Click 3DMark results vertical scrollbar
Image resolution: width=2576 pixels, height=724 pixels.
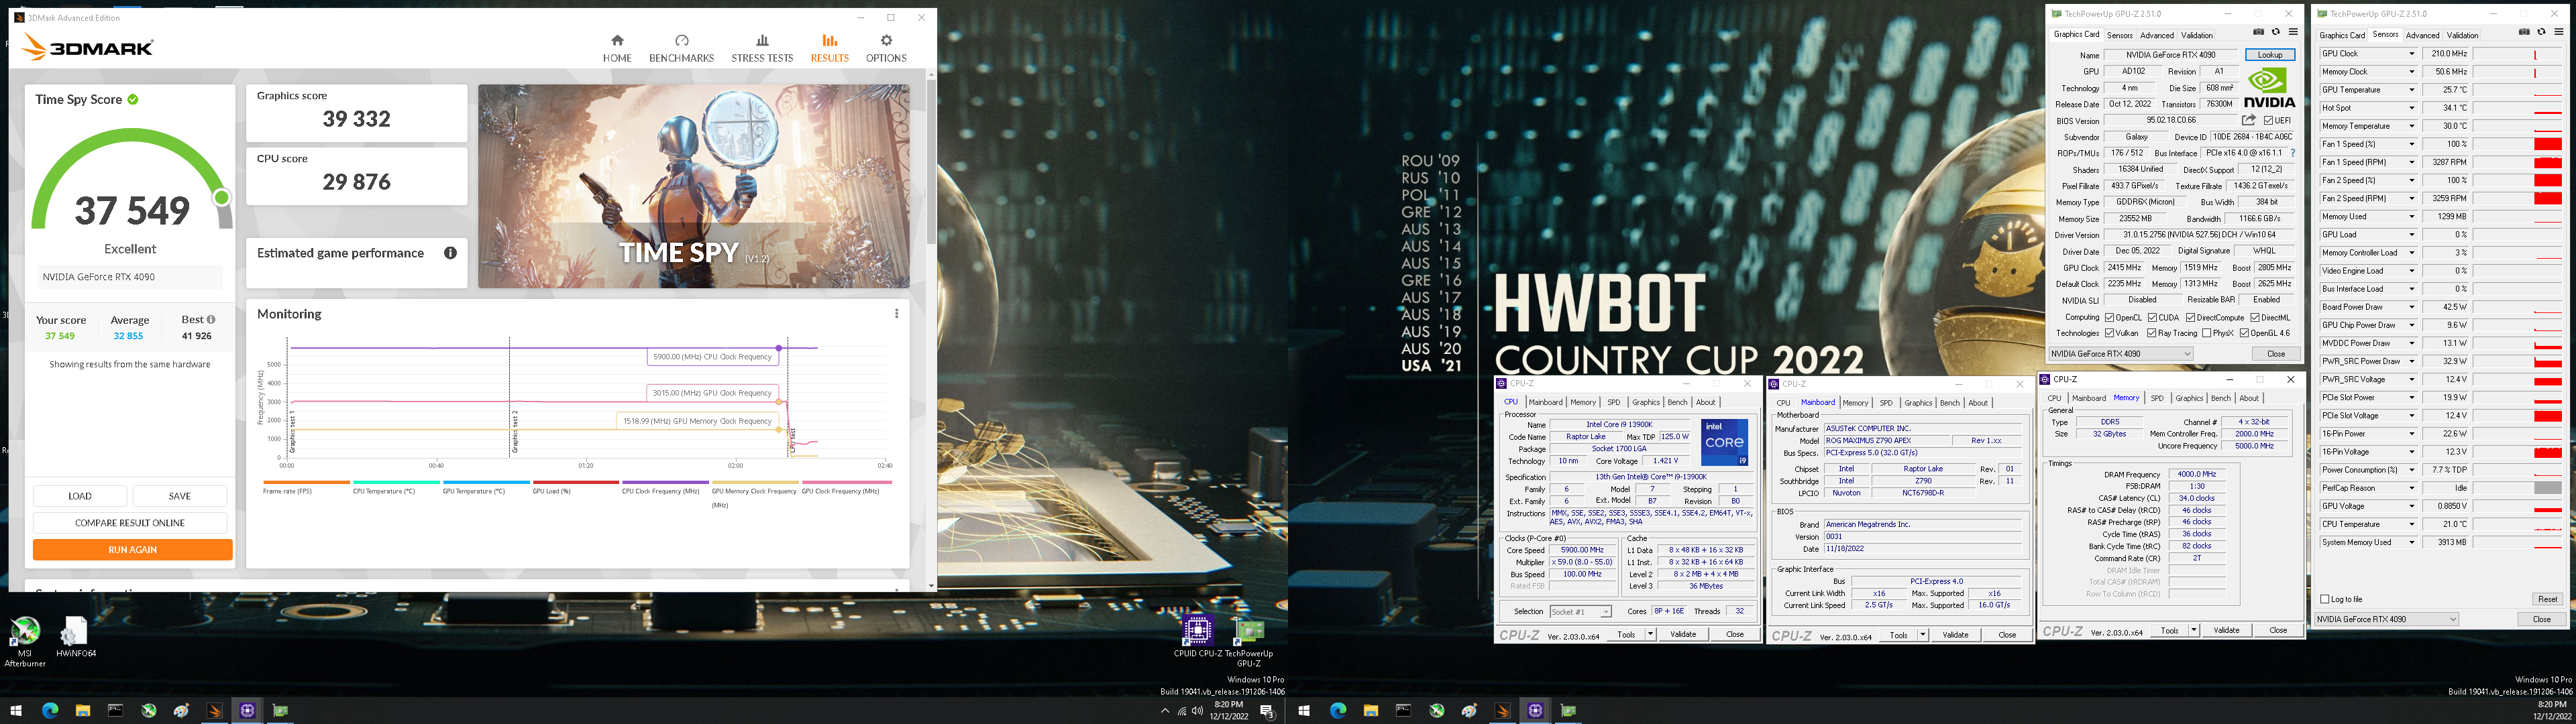coord(931,162)
